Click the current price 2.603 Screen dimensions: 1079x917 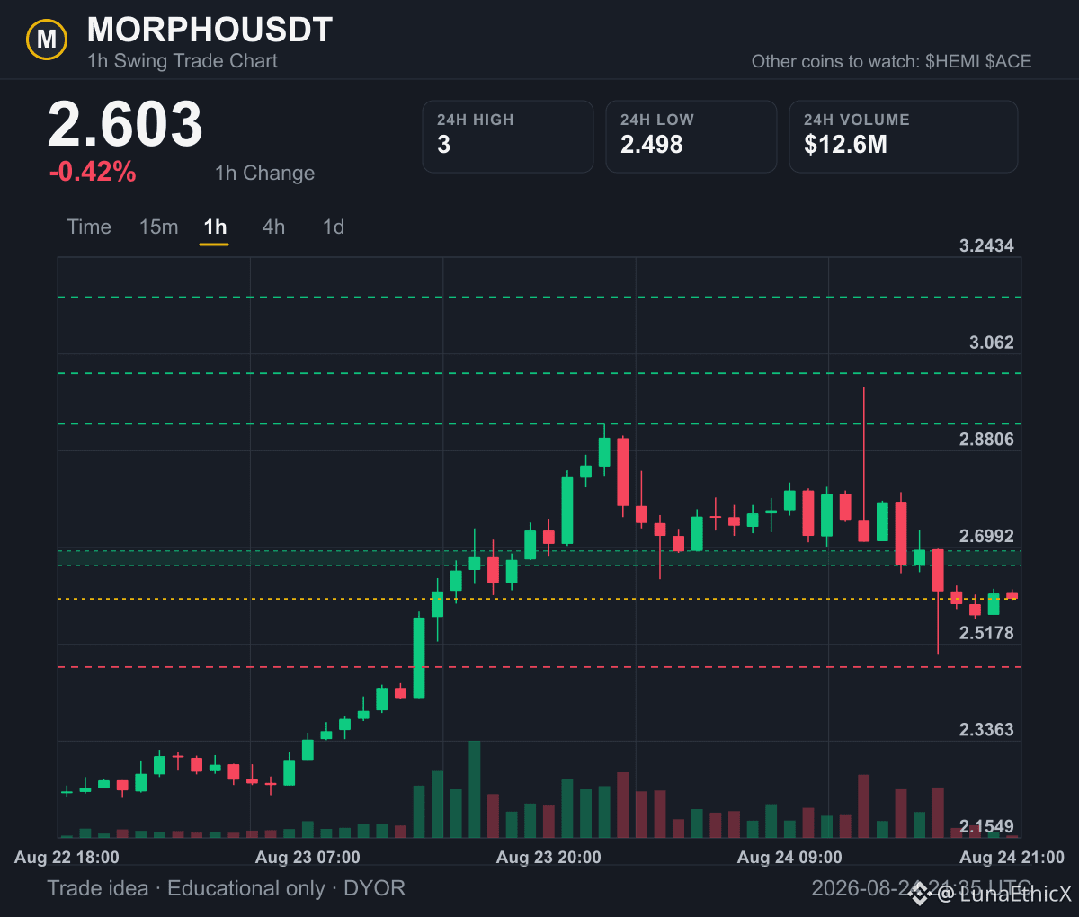click(125, 124)
